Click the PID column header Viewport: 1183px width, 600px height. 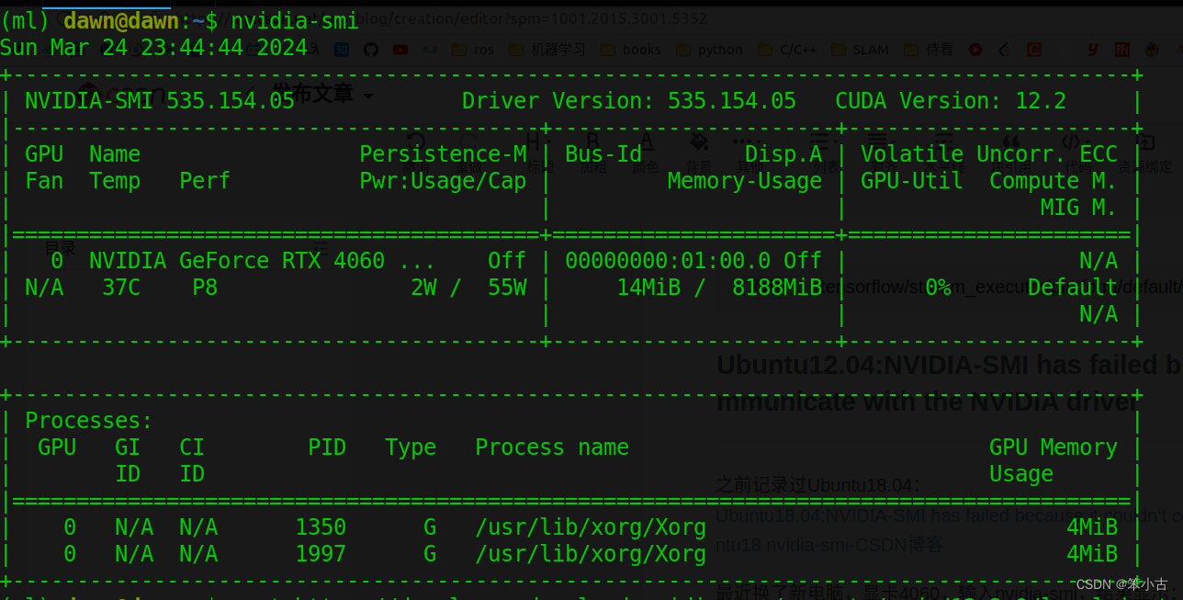coord(327,447)
